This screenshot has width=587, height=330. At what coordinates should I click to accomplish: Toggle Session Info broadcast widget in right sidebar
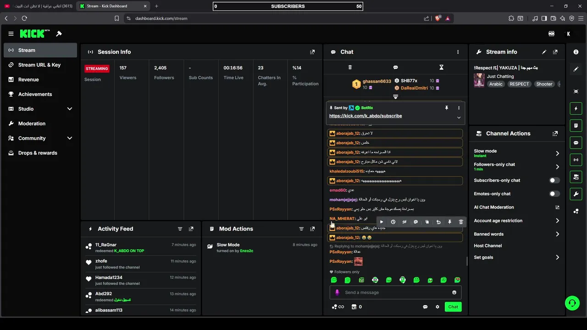tap(576, 159)
